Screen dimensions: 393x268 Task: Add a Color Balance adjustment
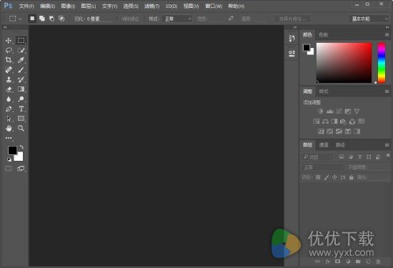coord(325,121)
